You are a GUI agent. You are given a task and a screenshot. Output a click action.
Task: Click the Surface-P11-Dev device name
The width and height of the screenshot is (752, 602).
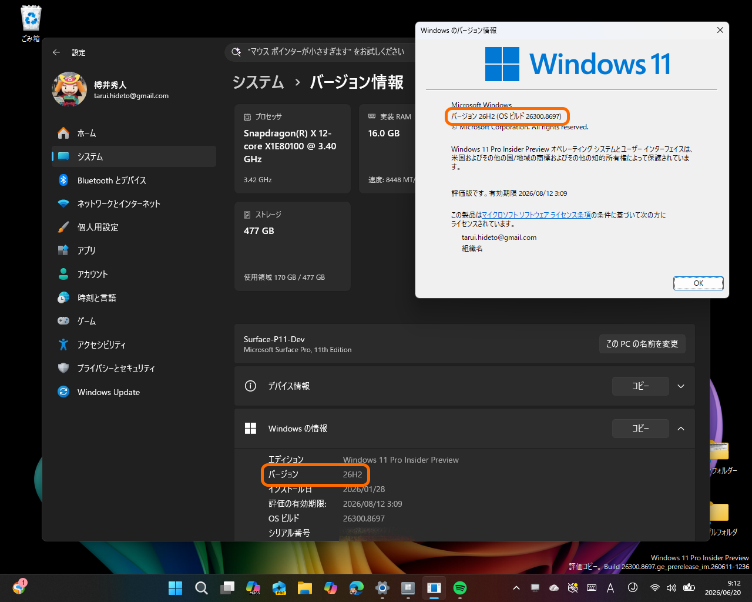(x=274, y=339)
